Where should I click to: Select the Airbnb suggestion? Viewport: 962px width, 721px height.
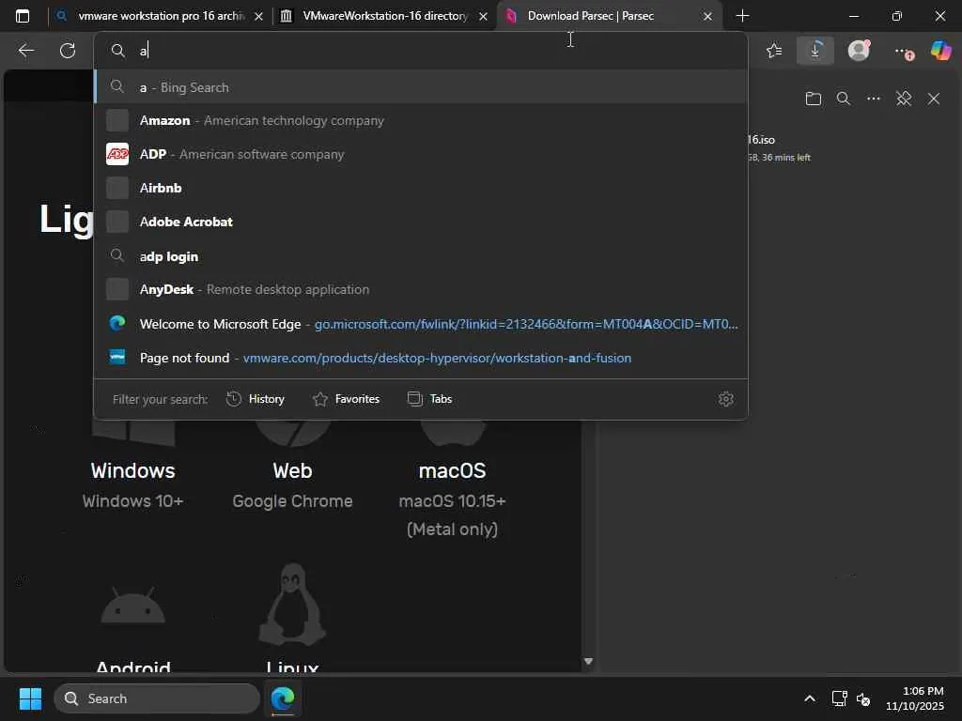[x=421, y=188]
